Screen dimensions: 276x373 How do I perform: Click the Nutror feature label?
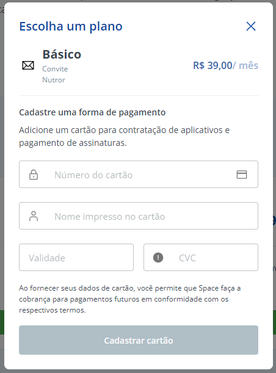click(x=54, y=80)
